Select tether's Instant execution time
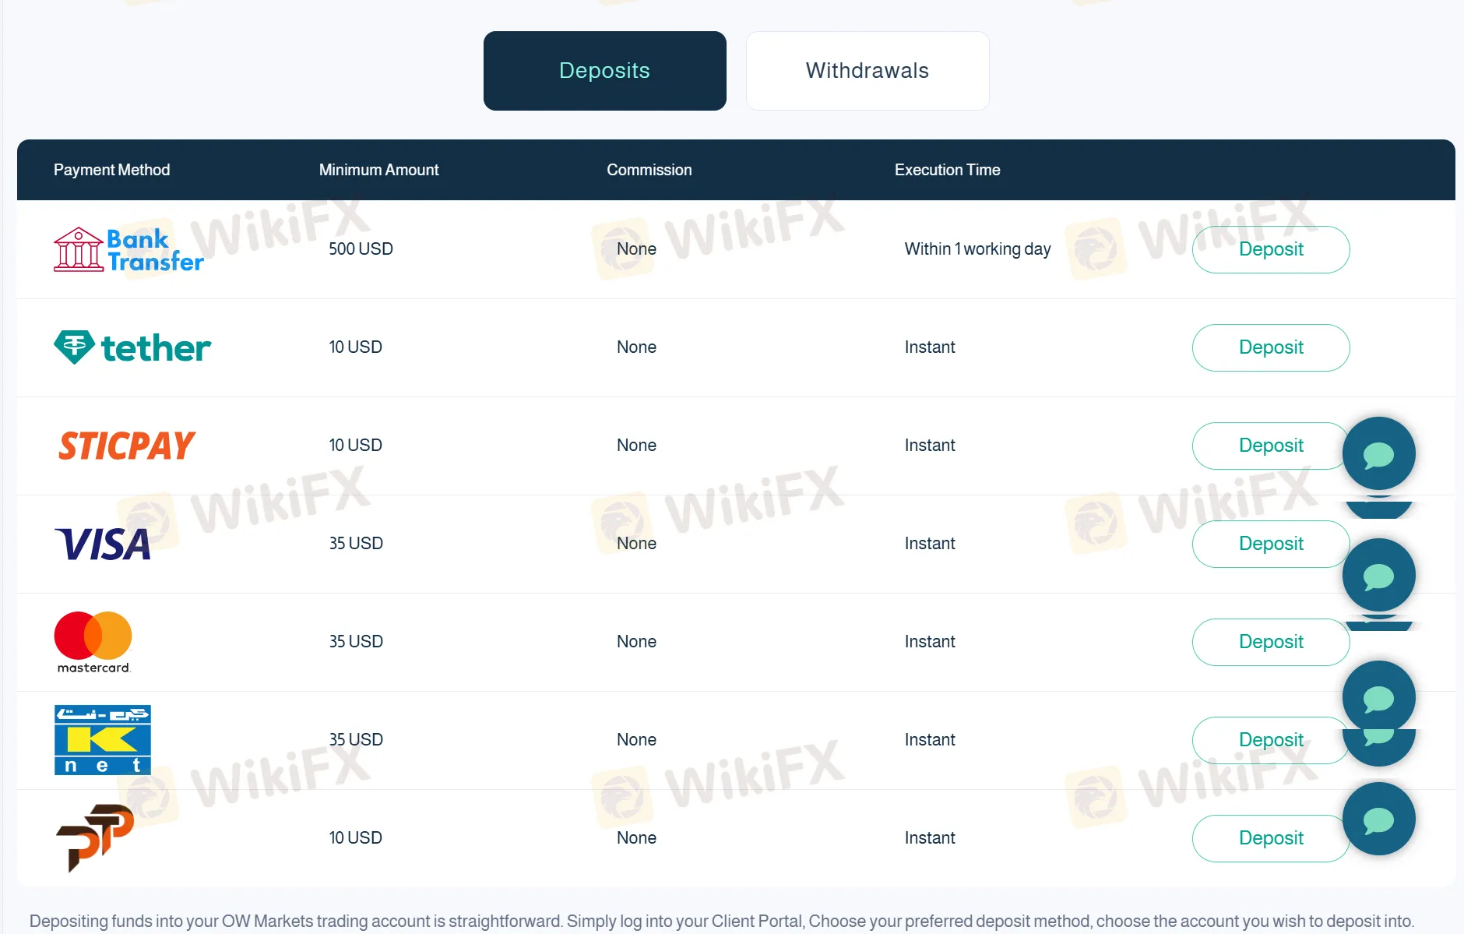Image resolution: width=1464 pixels, height=934 pixels. pyautogui.click(x=930, y=347)
